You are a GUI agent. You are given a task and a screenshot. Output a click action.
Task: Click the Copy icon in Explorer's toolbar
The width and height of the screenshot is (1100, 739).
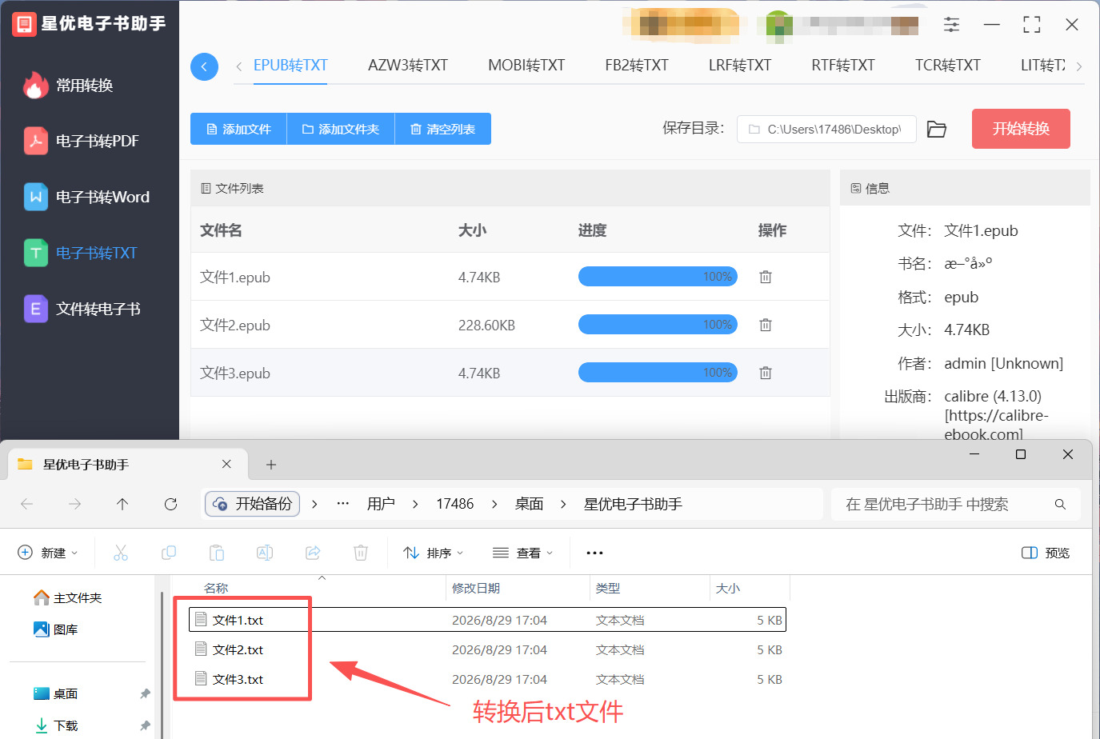169,553
